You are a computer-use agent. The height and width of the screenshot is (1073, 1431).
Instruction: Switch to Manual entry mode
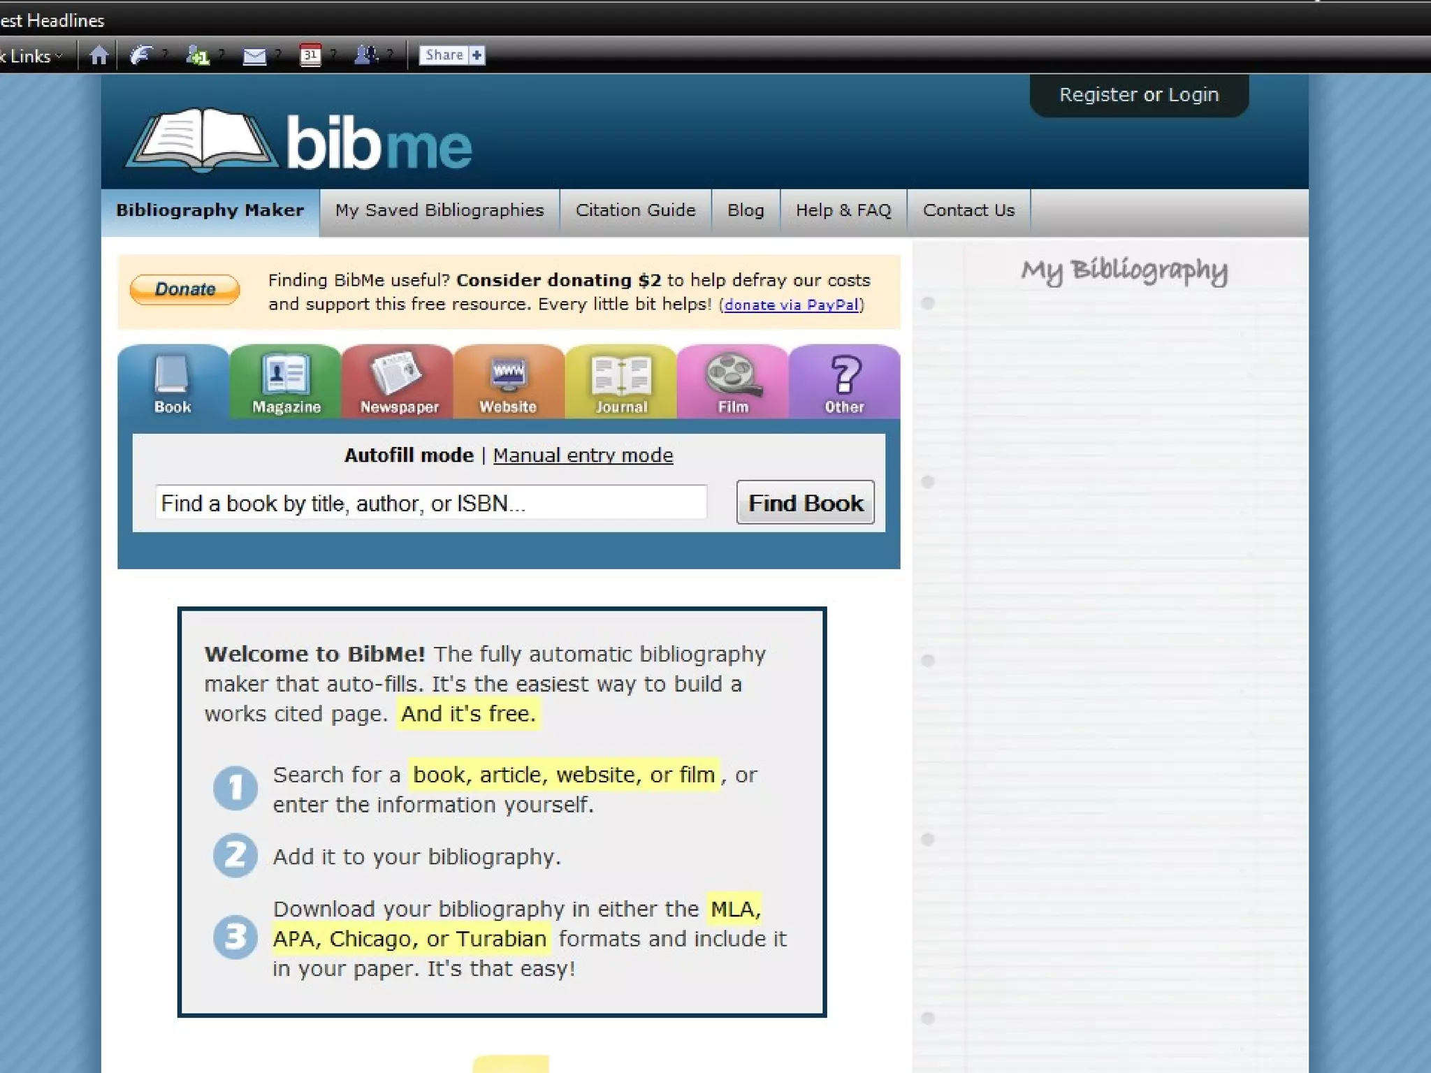point(583,455)
